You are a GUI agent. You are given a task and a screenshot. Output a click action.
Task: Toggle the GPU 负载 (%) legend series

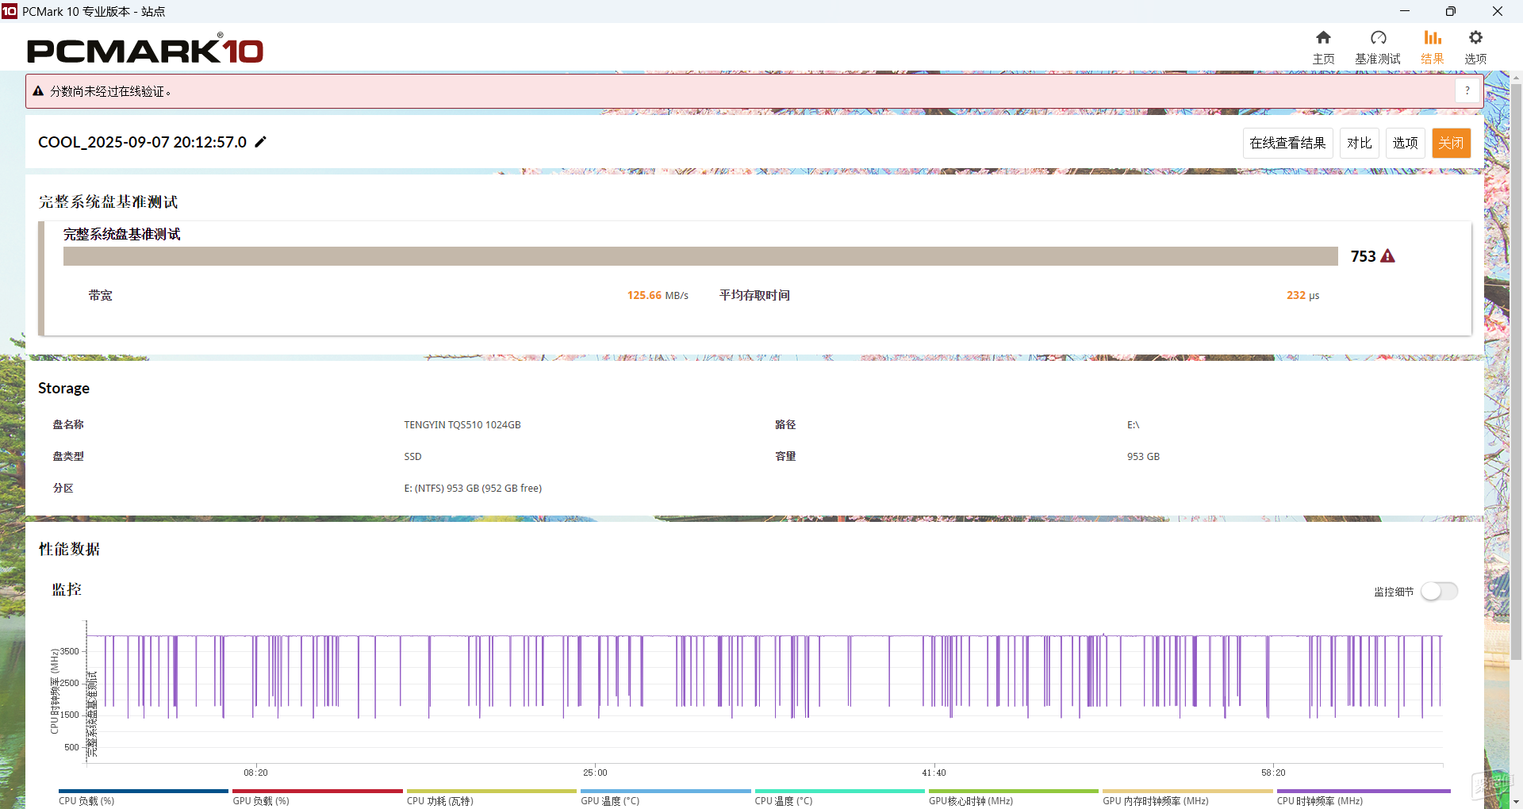(x=261, y=800)
